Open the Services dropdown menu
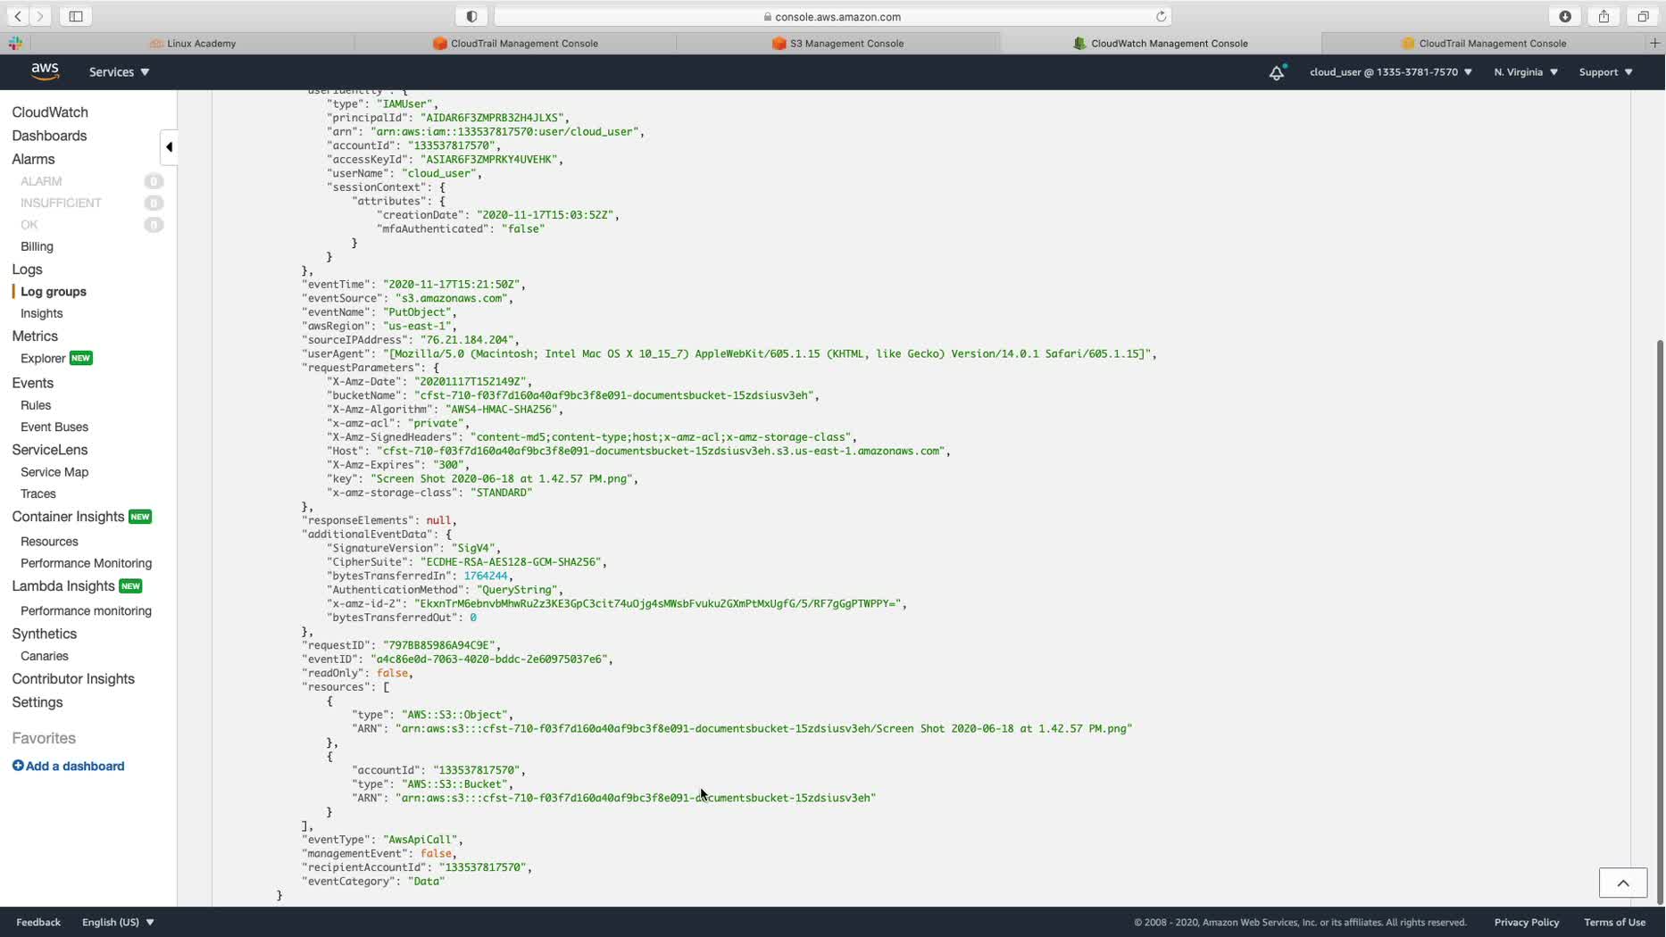Image resolution: width=1666 pixels, height=937 pixels. coord(119,72)
